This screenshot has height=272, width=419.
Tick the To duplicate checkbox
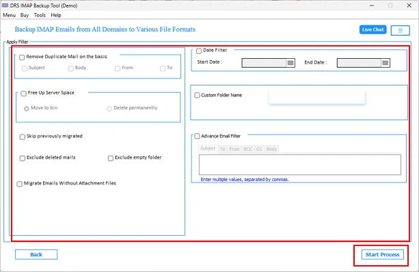click(x=163, y=68)
